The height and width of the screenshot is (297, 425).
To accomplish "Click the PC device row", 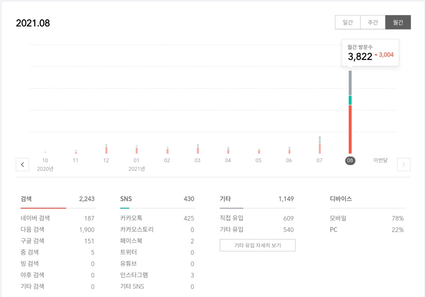I will pyautogui.click(x=367, y=230).
